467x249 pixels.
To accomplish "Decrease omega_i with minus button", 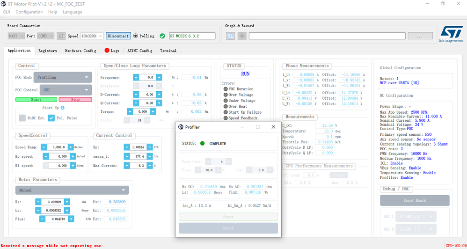I will [x=127, y=156].
